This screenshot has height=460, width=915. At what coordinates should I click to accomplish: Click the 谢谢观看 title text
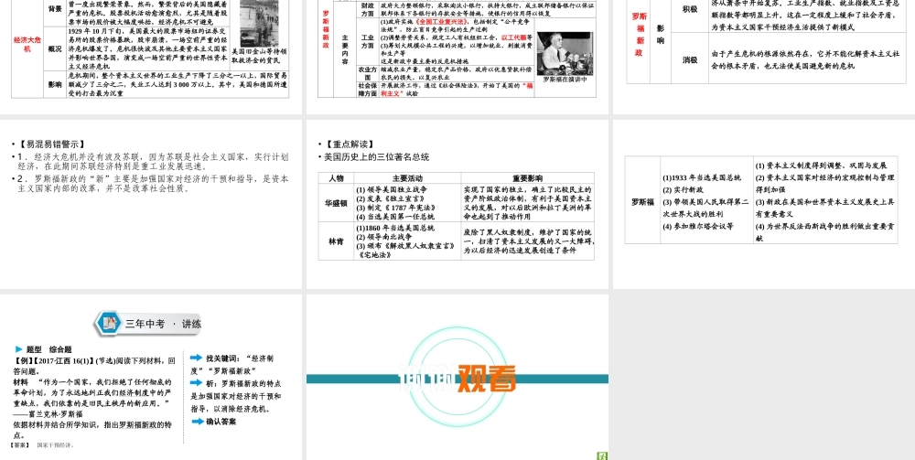coord(457,380)
